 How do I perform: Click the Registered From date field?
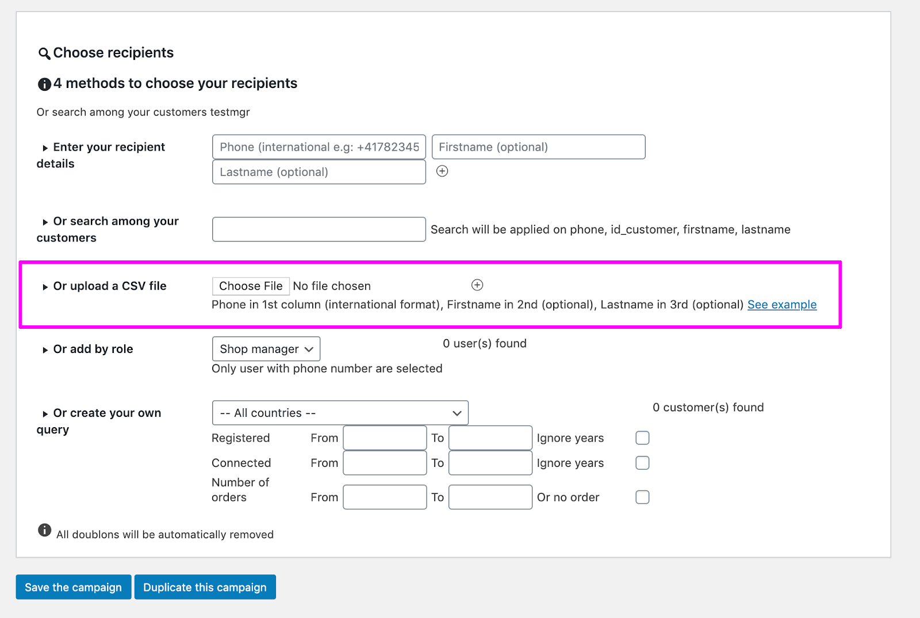pos(385,438)
